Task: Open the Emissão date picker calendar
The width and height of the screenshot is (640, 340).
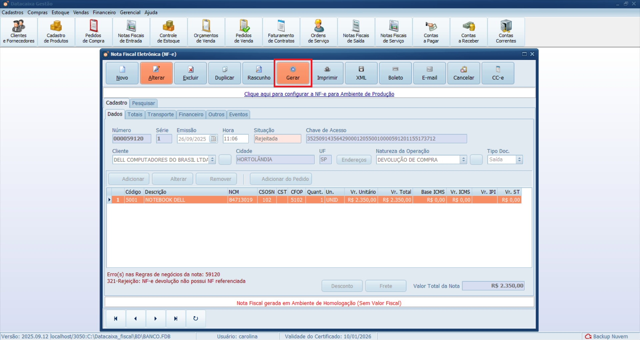Action: coord(213,139)
